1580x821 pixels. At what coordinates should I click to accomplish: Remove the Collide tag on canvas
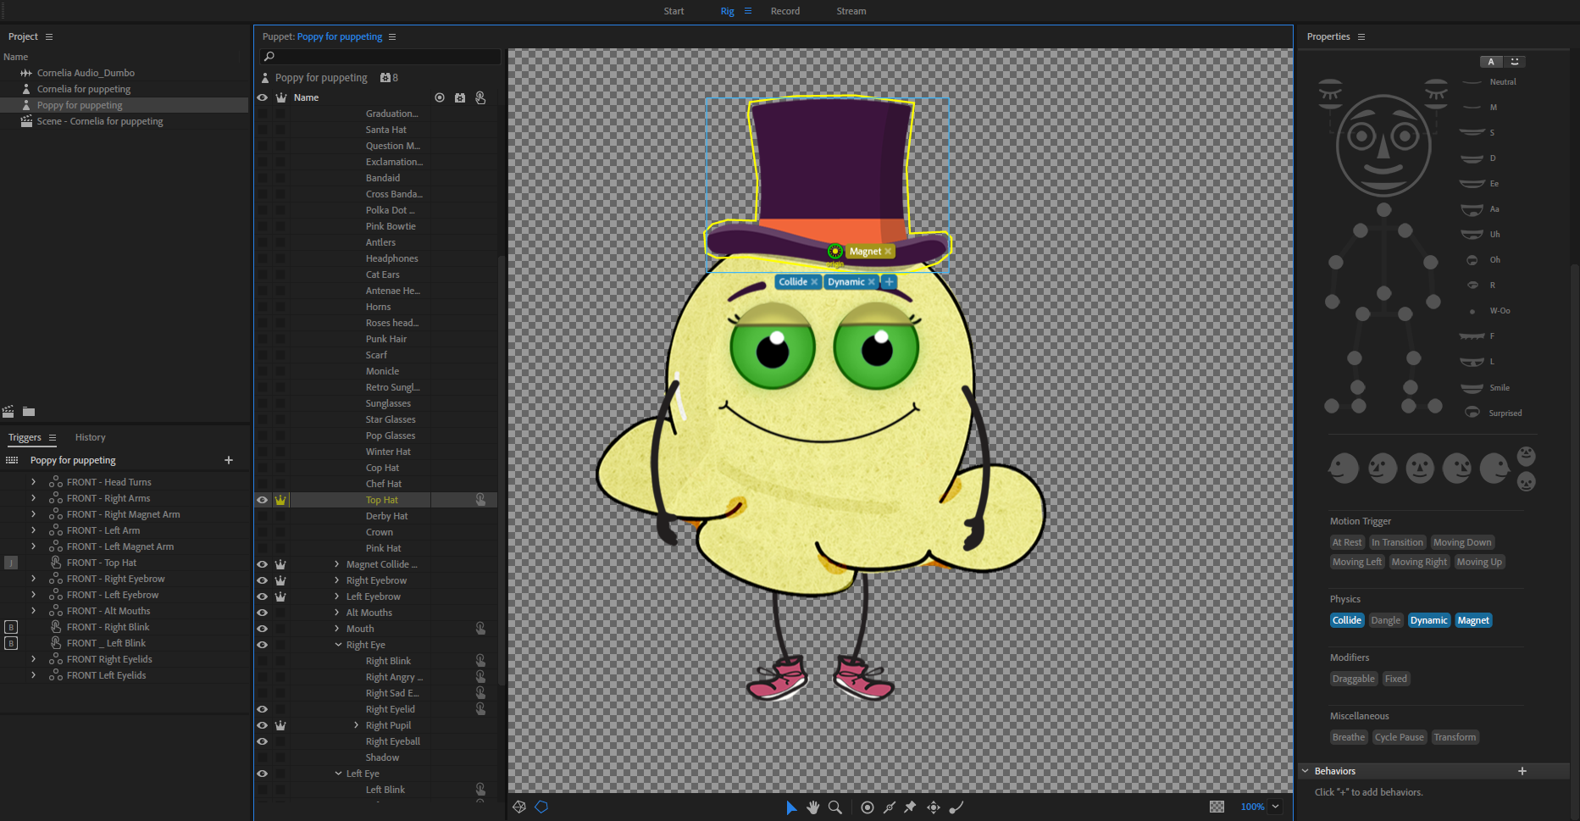(814, 282)
